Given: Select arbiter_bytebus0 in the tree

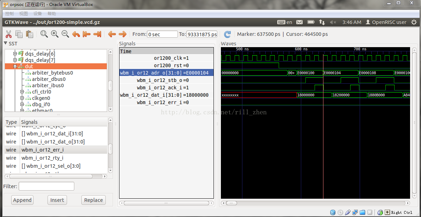Looking at the screenshot, I should pyautogui.click(x=52, y=72).
